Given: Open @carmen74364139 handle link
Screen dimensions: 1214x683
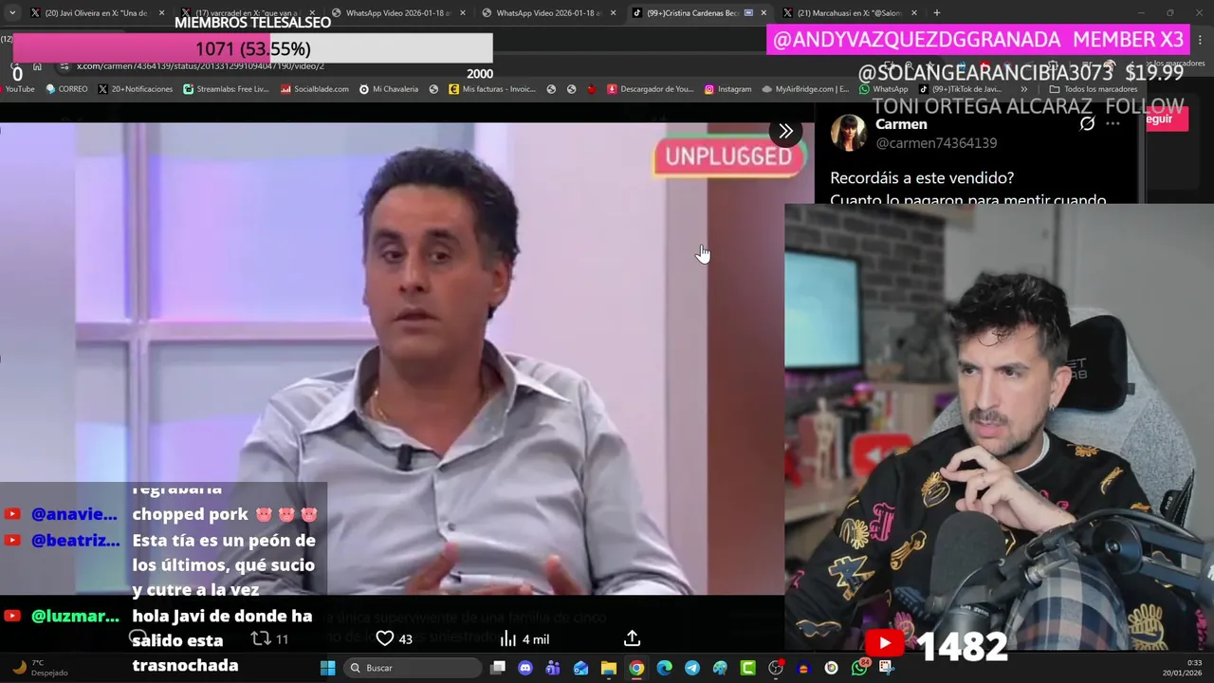Looking at the screenshot, I should coord(936,143).
